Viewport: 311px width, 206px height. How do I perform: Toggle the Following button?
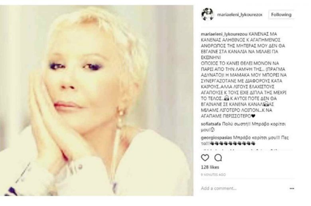(281, 15)
